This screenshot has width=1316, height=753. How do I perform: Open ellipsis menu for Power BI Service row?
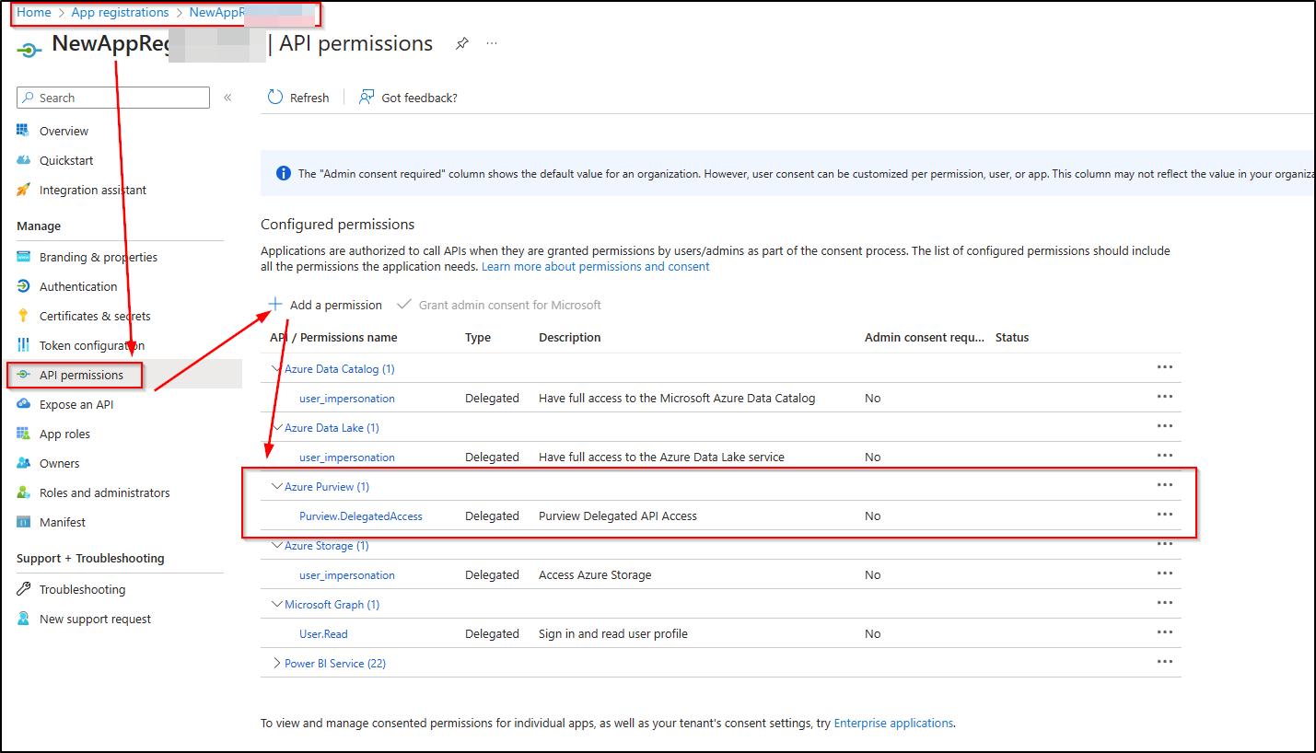[x=1165, y=662]
